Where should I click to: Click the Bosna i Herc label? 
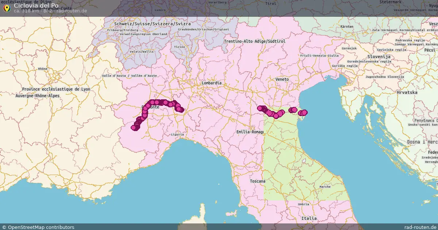coord(422,142)
